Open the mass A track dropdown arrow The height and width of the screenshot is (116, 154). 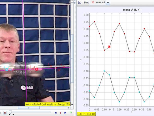(108, 2)
